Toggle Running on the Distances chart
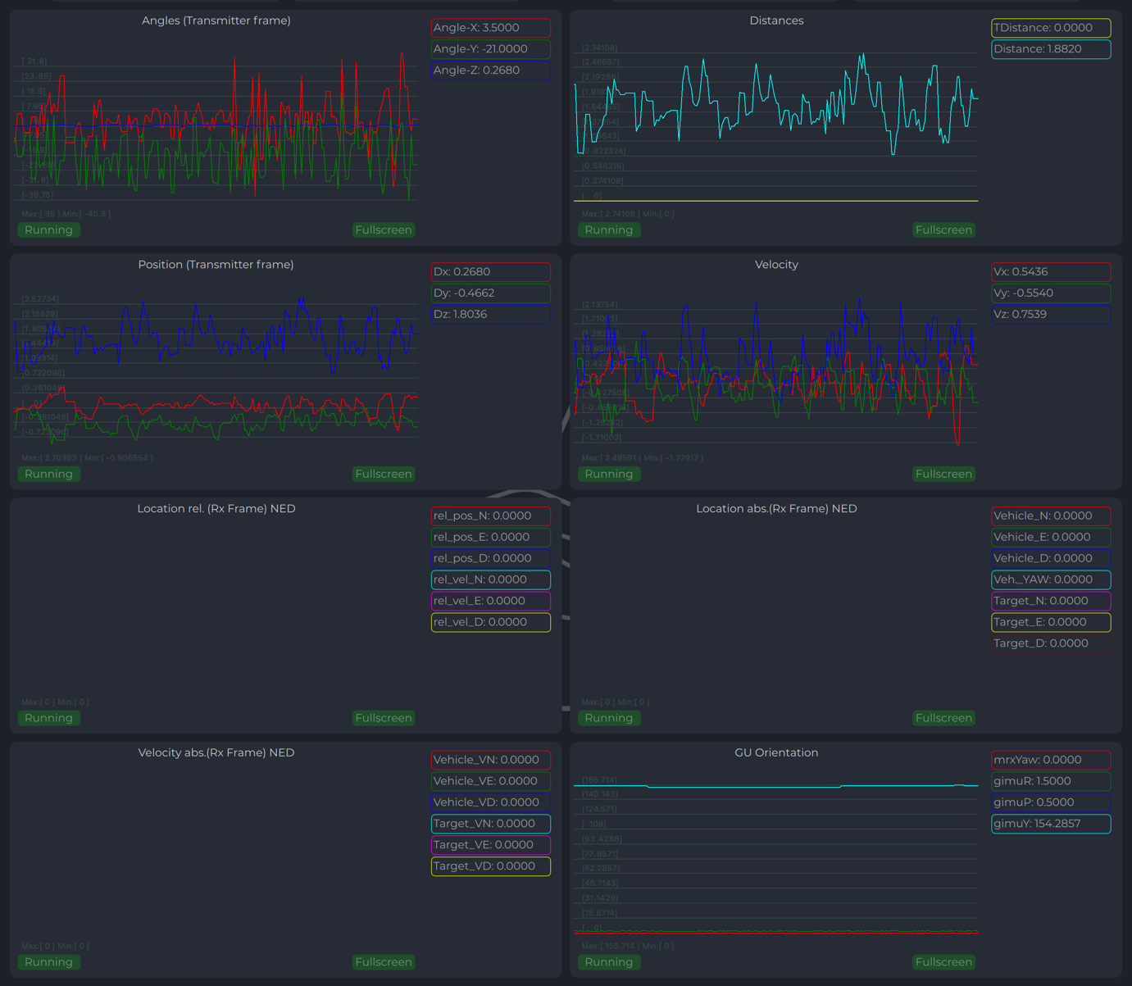Image resolution: width=1132 pixels, height=986 pixels. pyautogui.click(x=609, y=230)
